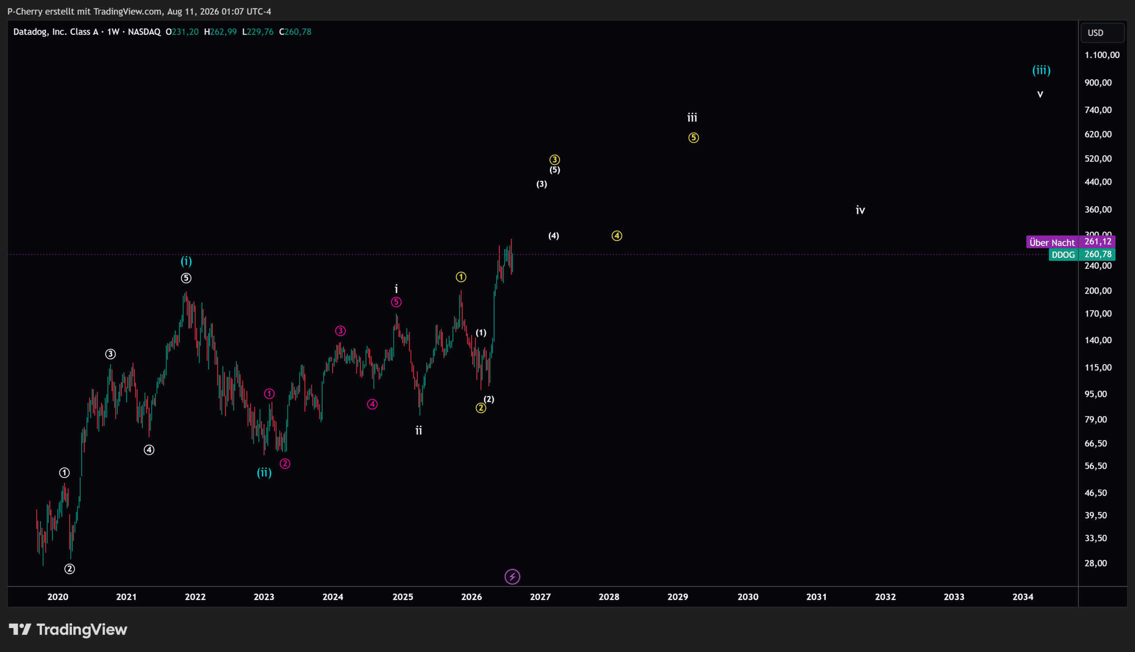Click the 56,50 price axis label
Image resolution: width=1135 pixels, height=652 pixels.
[x=1096, y=466]
